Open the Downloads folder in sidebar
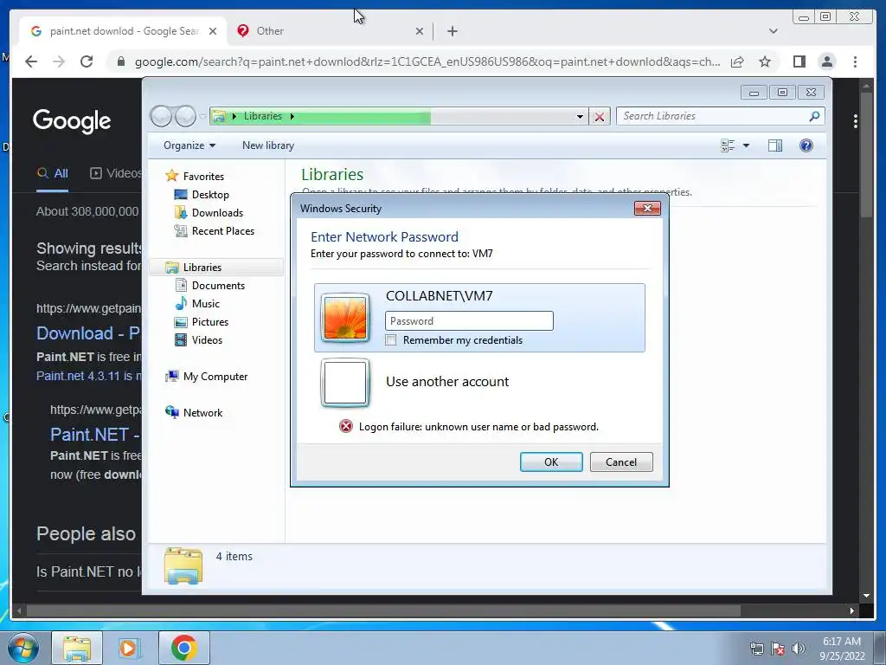886x665 pixels. pos(217,213)
